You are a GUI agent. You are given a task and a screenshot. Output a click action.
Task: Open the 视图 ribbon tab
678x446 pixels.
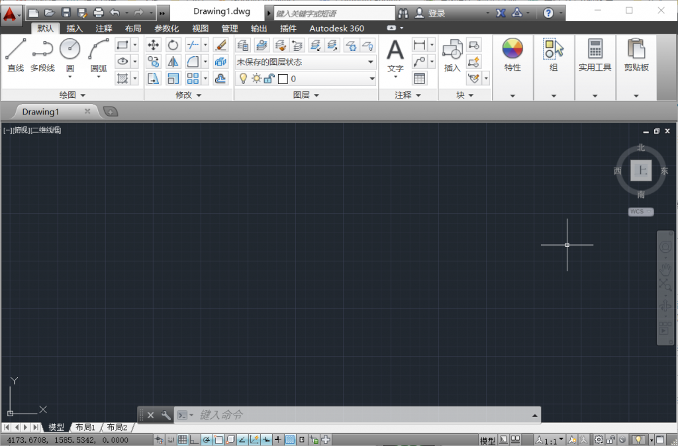(200, 28)
